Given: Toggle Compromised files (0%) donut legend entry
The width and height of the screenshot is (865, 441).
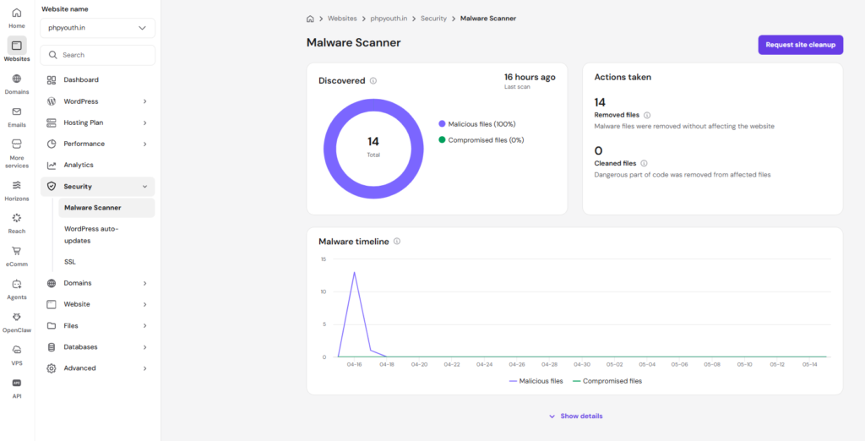Looking at the screenshot, I should click(481, 140).
